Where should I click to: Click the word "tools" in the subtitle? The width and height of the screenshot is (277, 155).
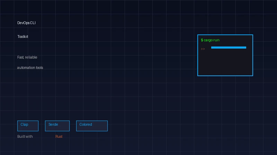[x=39, y=68]
